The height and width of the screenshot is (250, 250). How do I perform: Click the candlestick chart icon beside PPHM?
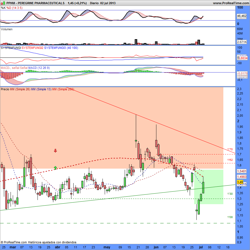coord(3,3)
